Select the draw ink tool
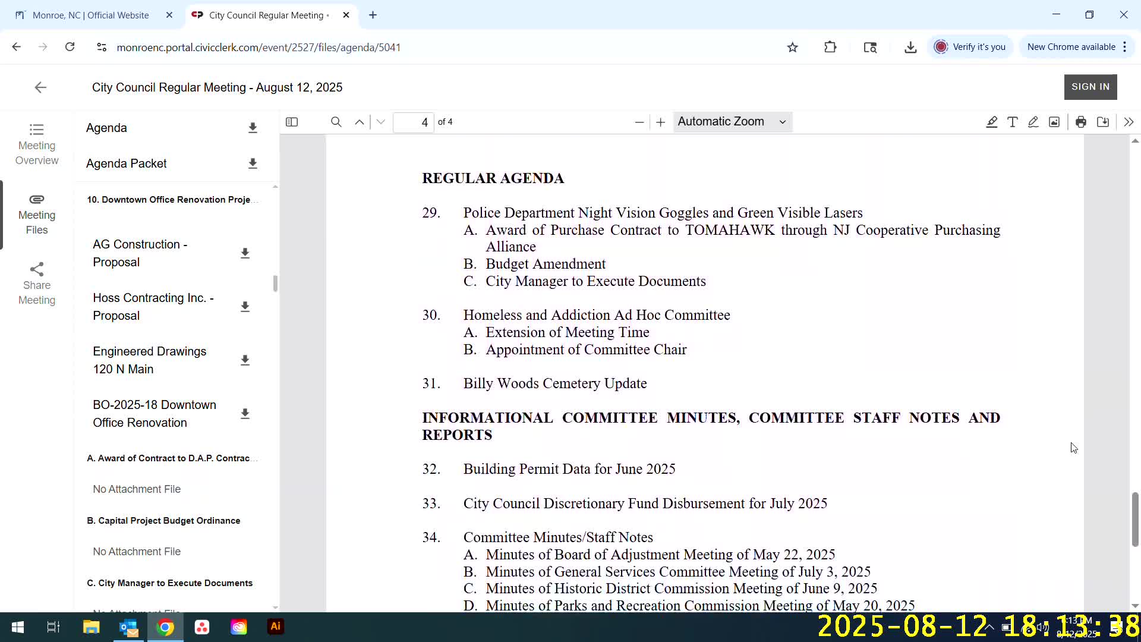Image resolution: width=1141 pixels, height=642 pixels. [1033, 122]
